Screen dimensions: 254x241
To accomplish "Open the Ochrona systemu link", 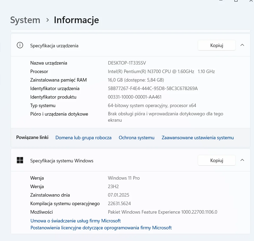I will [x=137, y=138].
